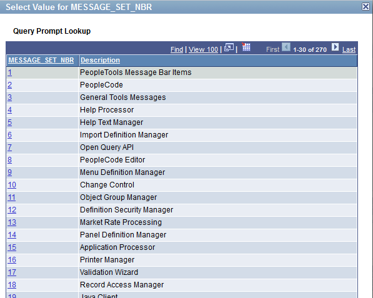Select message set number 2
Image resolution: width=373 pixels, height=298 pixels.
tap(9, 85)
